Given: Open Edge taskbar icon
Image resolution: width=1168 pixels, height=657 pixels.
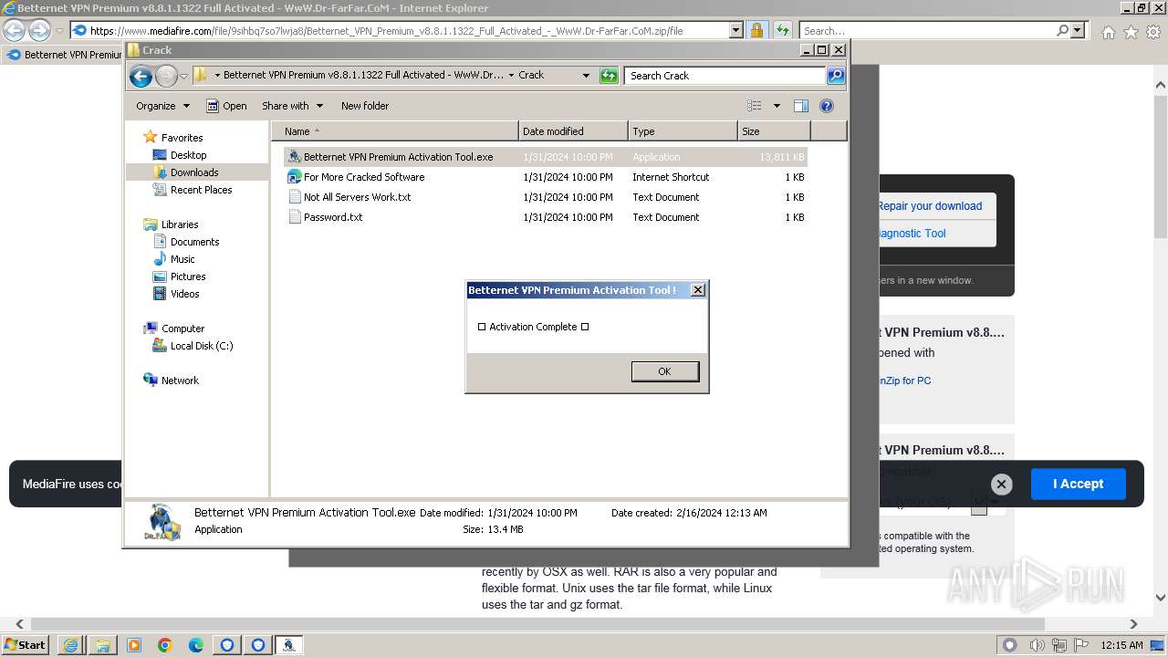Looking at the screenshot, I should pos(196,645).
